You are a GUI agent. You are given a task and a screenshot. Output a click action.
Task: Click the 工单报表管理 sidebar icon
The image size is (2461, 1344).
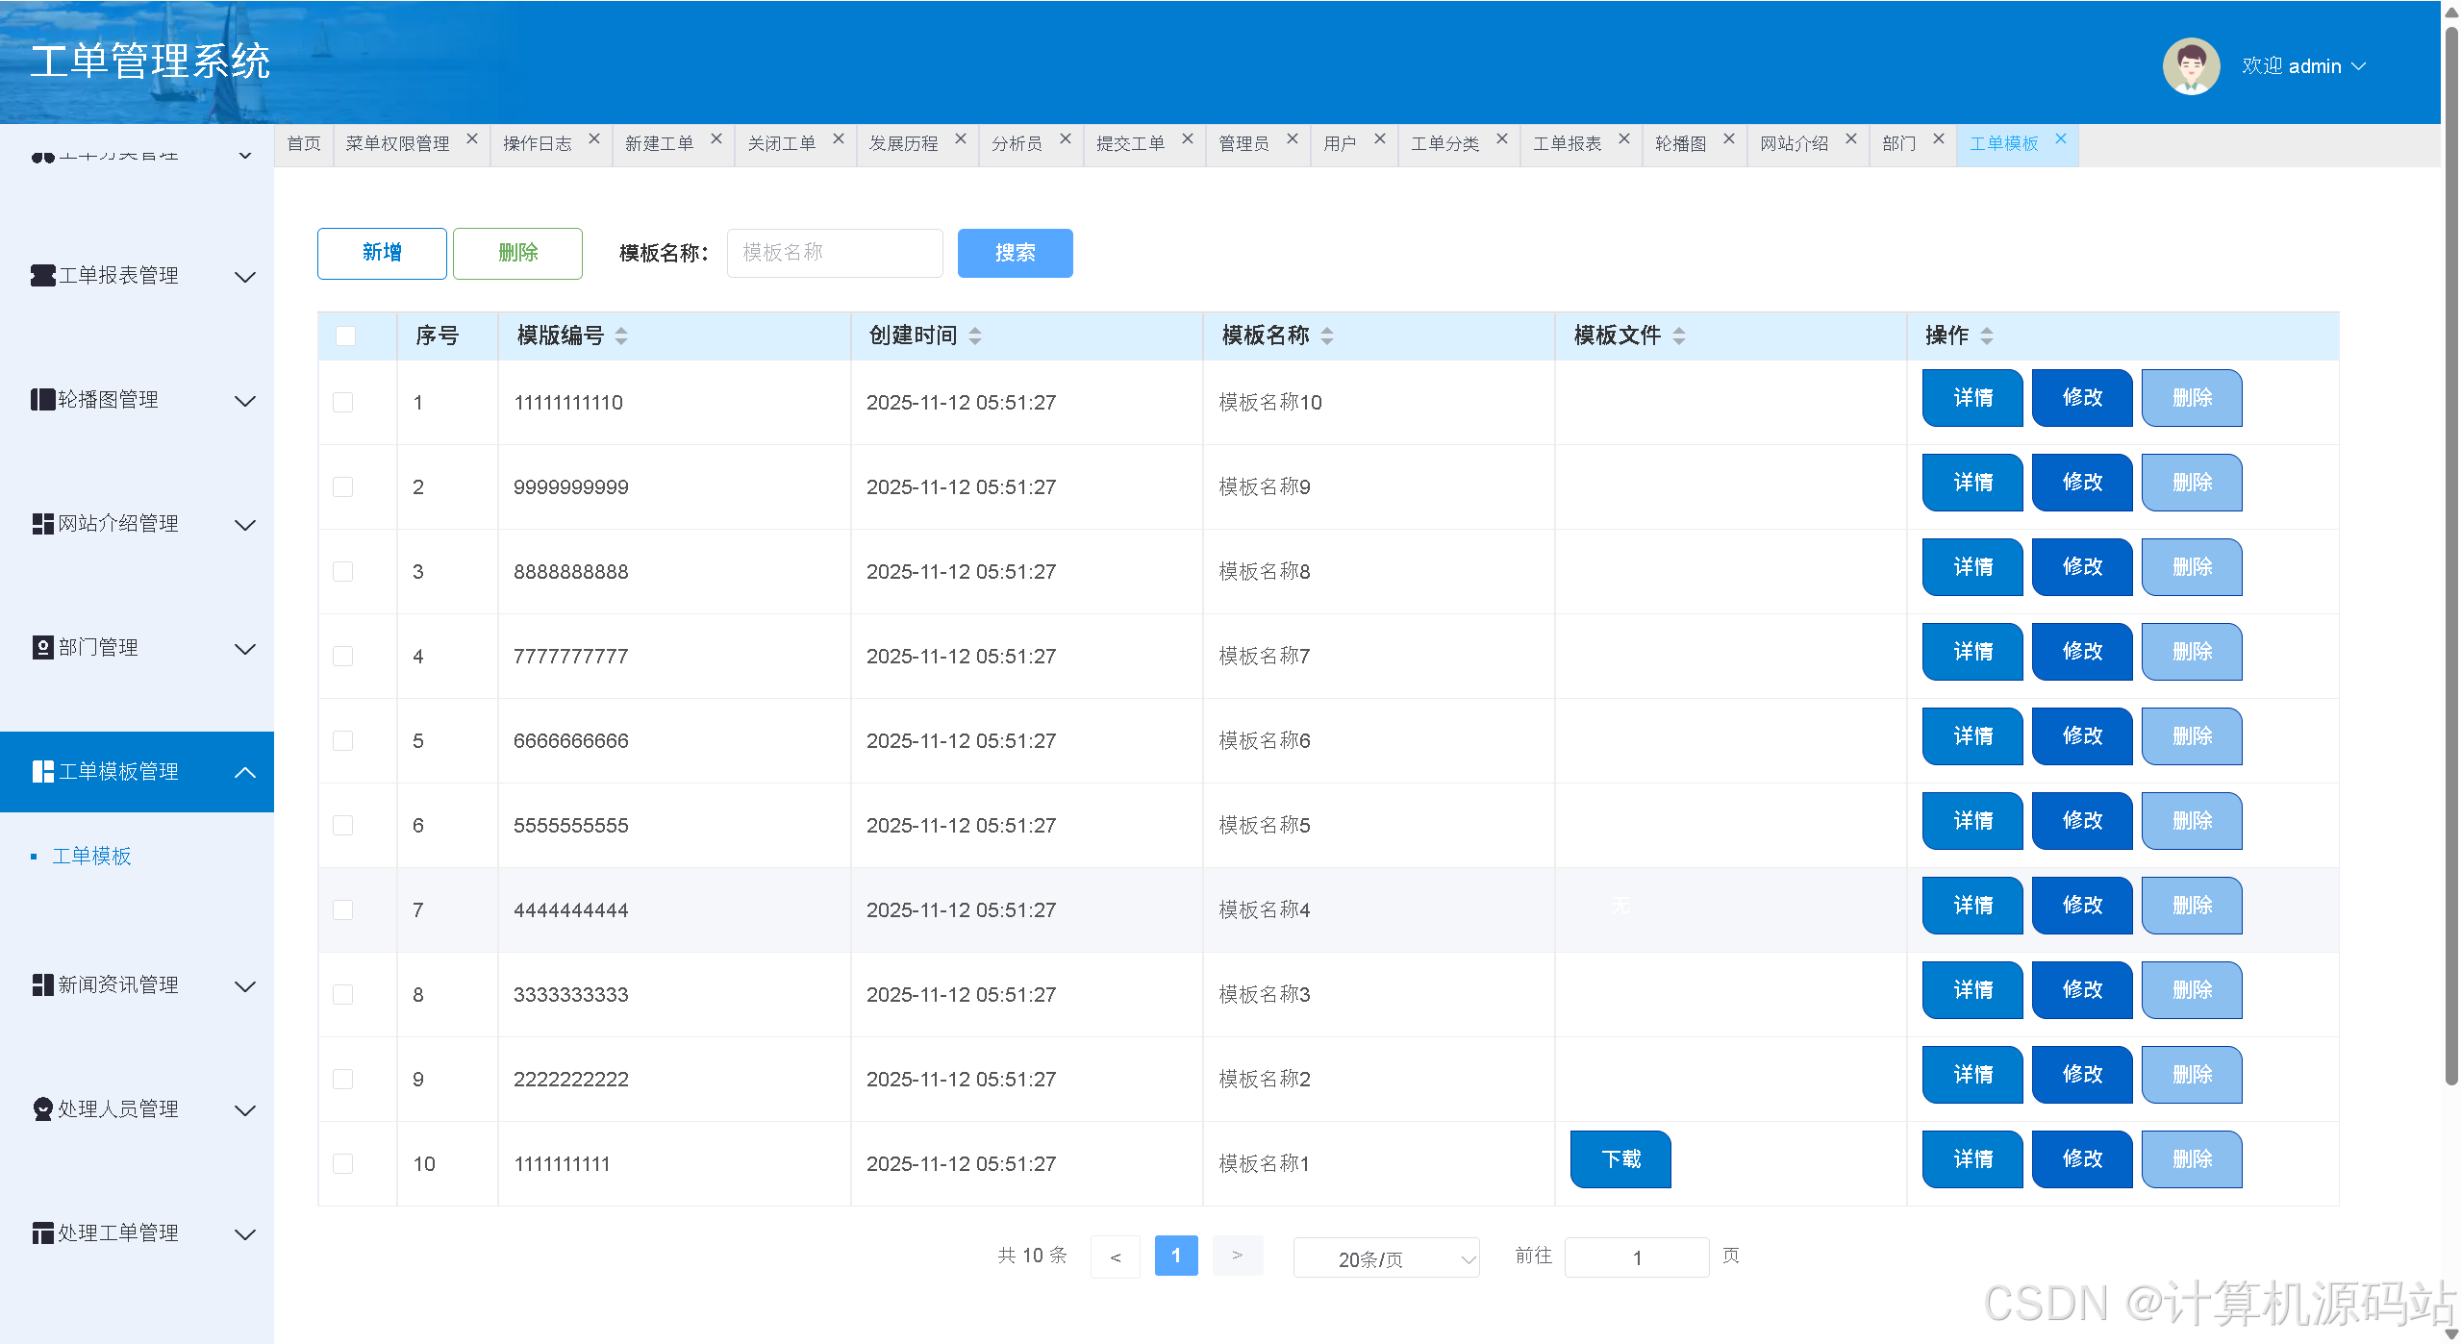[42, 276]
